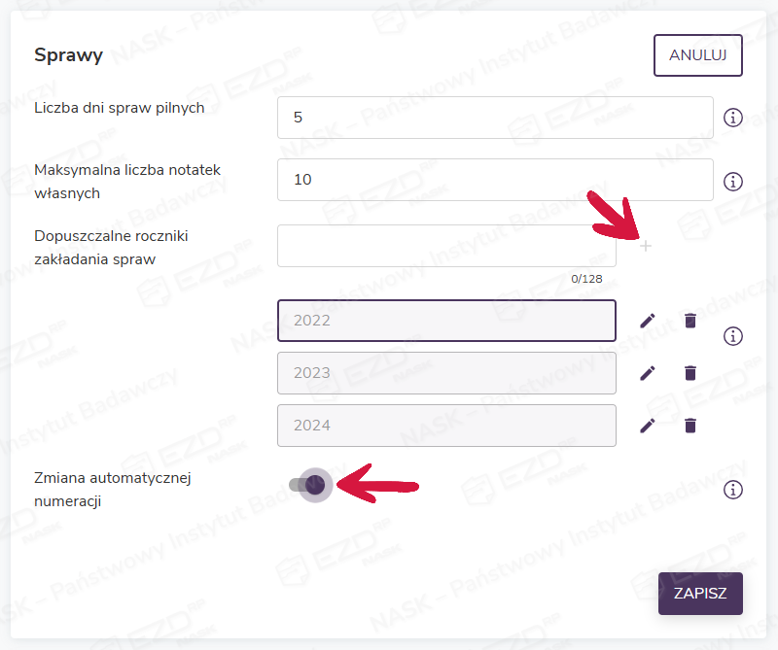778x650 pixels.
Task: Click the 2024 year field
Action: (x=446, y=426)
